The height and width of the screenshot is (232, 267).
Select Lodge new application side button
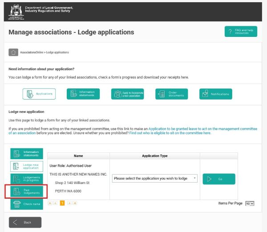[x=27, y=166]
